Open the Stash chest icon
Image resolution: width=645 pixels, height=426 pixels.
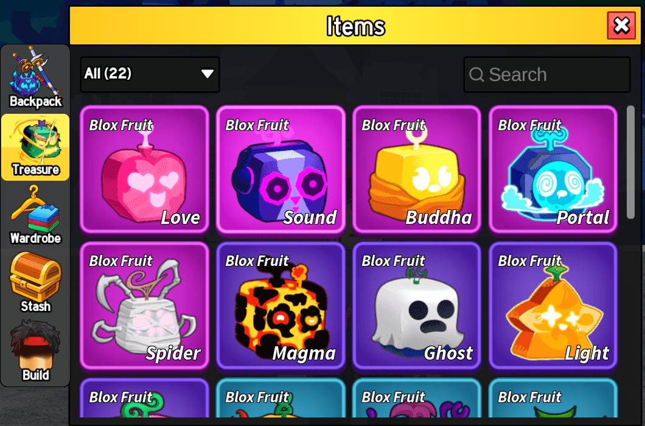35,283
